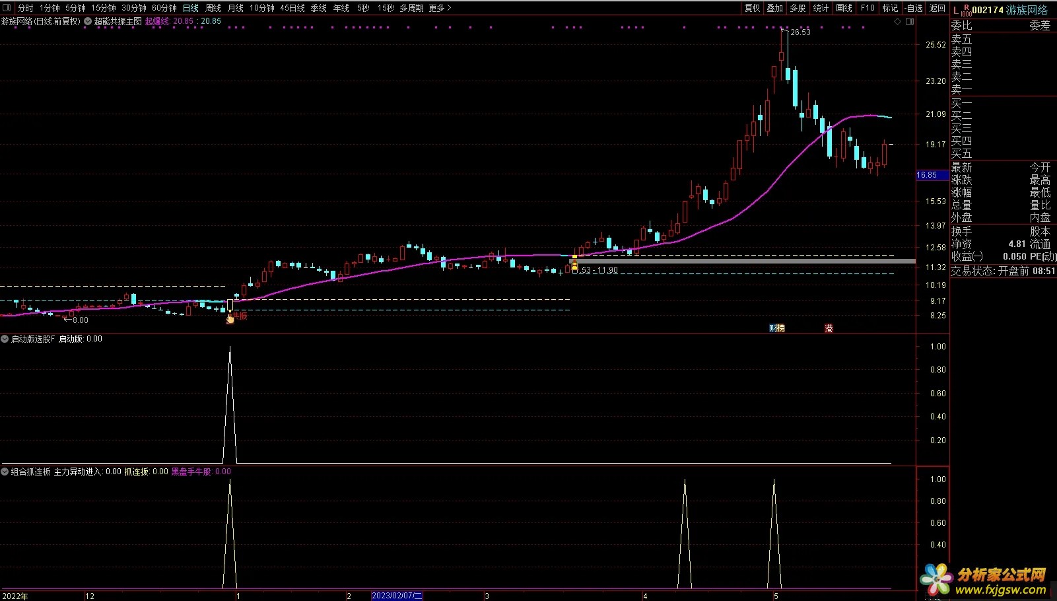
Task: Expand main chart indicator dropdown arrow
Action: tap(88, 21)
